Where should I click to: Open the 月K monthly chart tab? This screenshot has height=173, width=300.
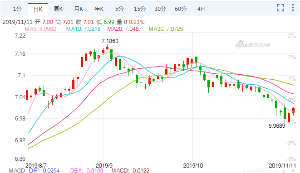[x=79, y=9]
